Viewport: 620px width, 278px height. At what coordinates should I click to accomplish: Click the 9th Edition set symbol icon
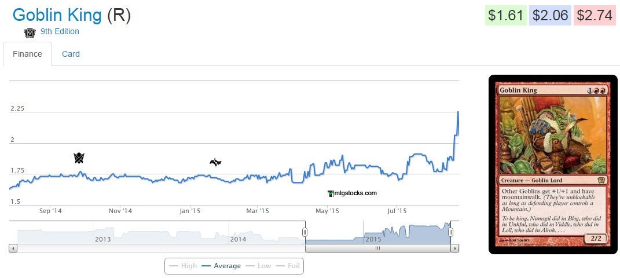[30, 32]
